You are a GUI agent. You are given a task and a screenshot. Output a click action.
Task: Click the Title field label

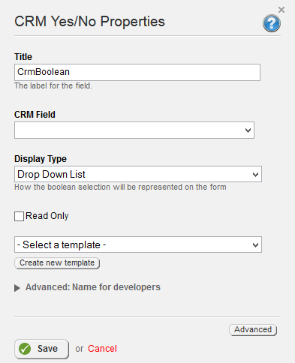point(23,57)
